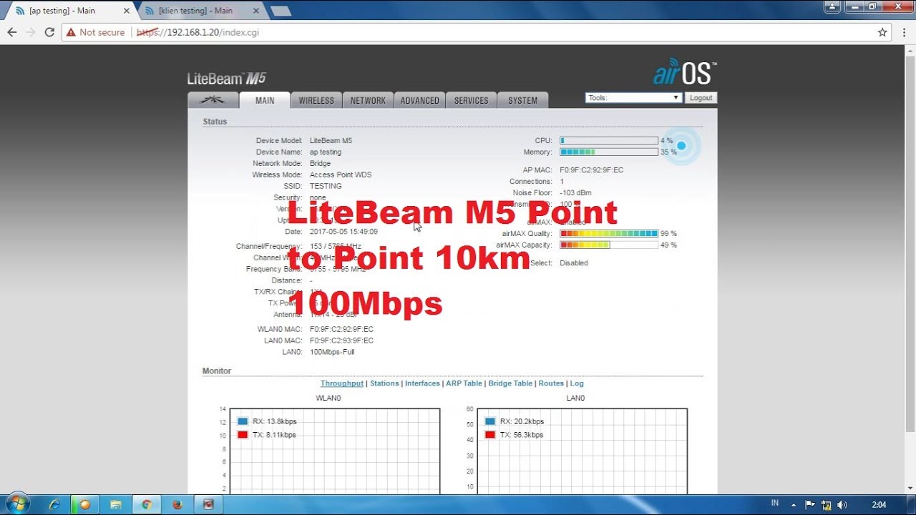The height and width of the screenshot is (515, 916).
Task: Click the Device Name value ap testing
Action: pyautogui.click(x=326, y=152)
